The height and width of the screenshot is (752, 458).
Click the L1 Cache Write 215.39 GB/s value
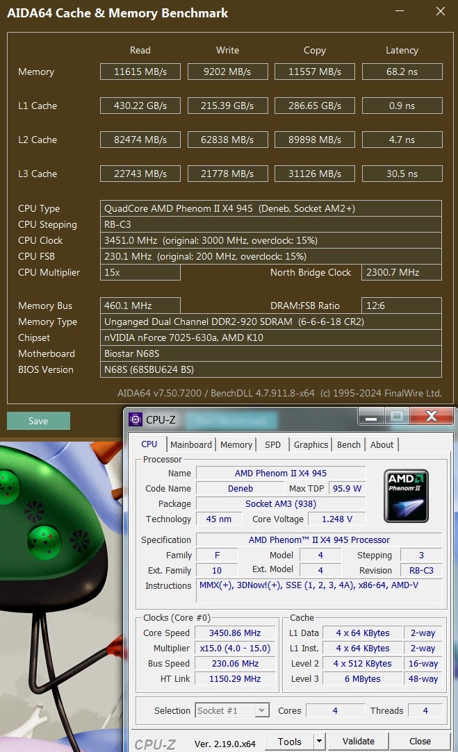click(227, 106)
